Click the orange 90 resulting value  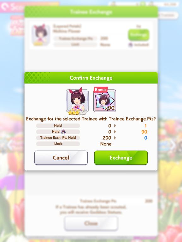[x=144, y=132]
